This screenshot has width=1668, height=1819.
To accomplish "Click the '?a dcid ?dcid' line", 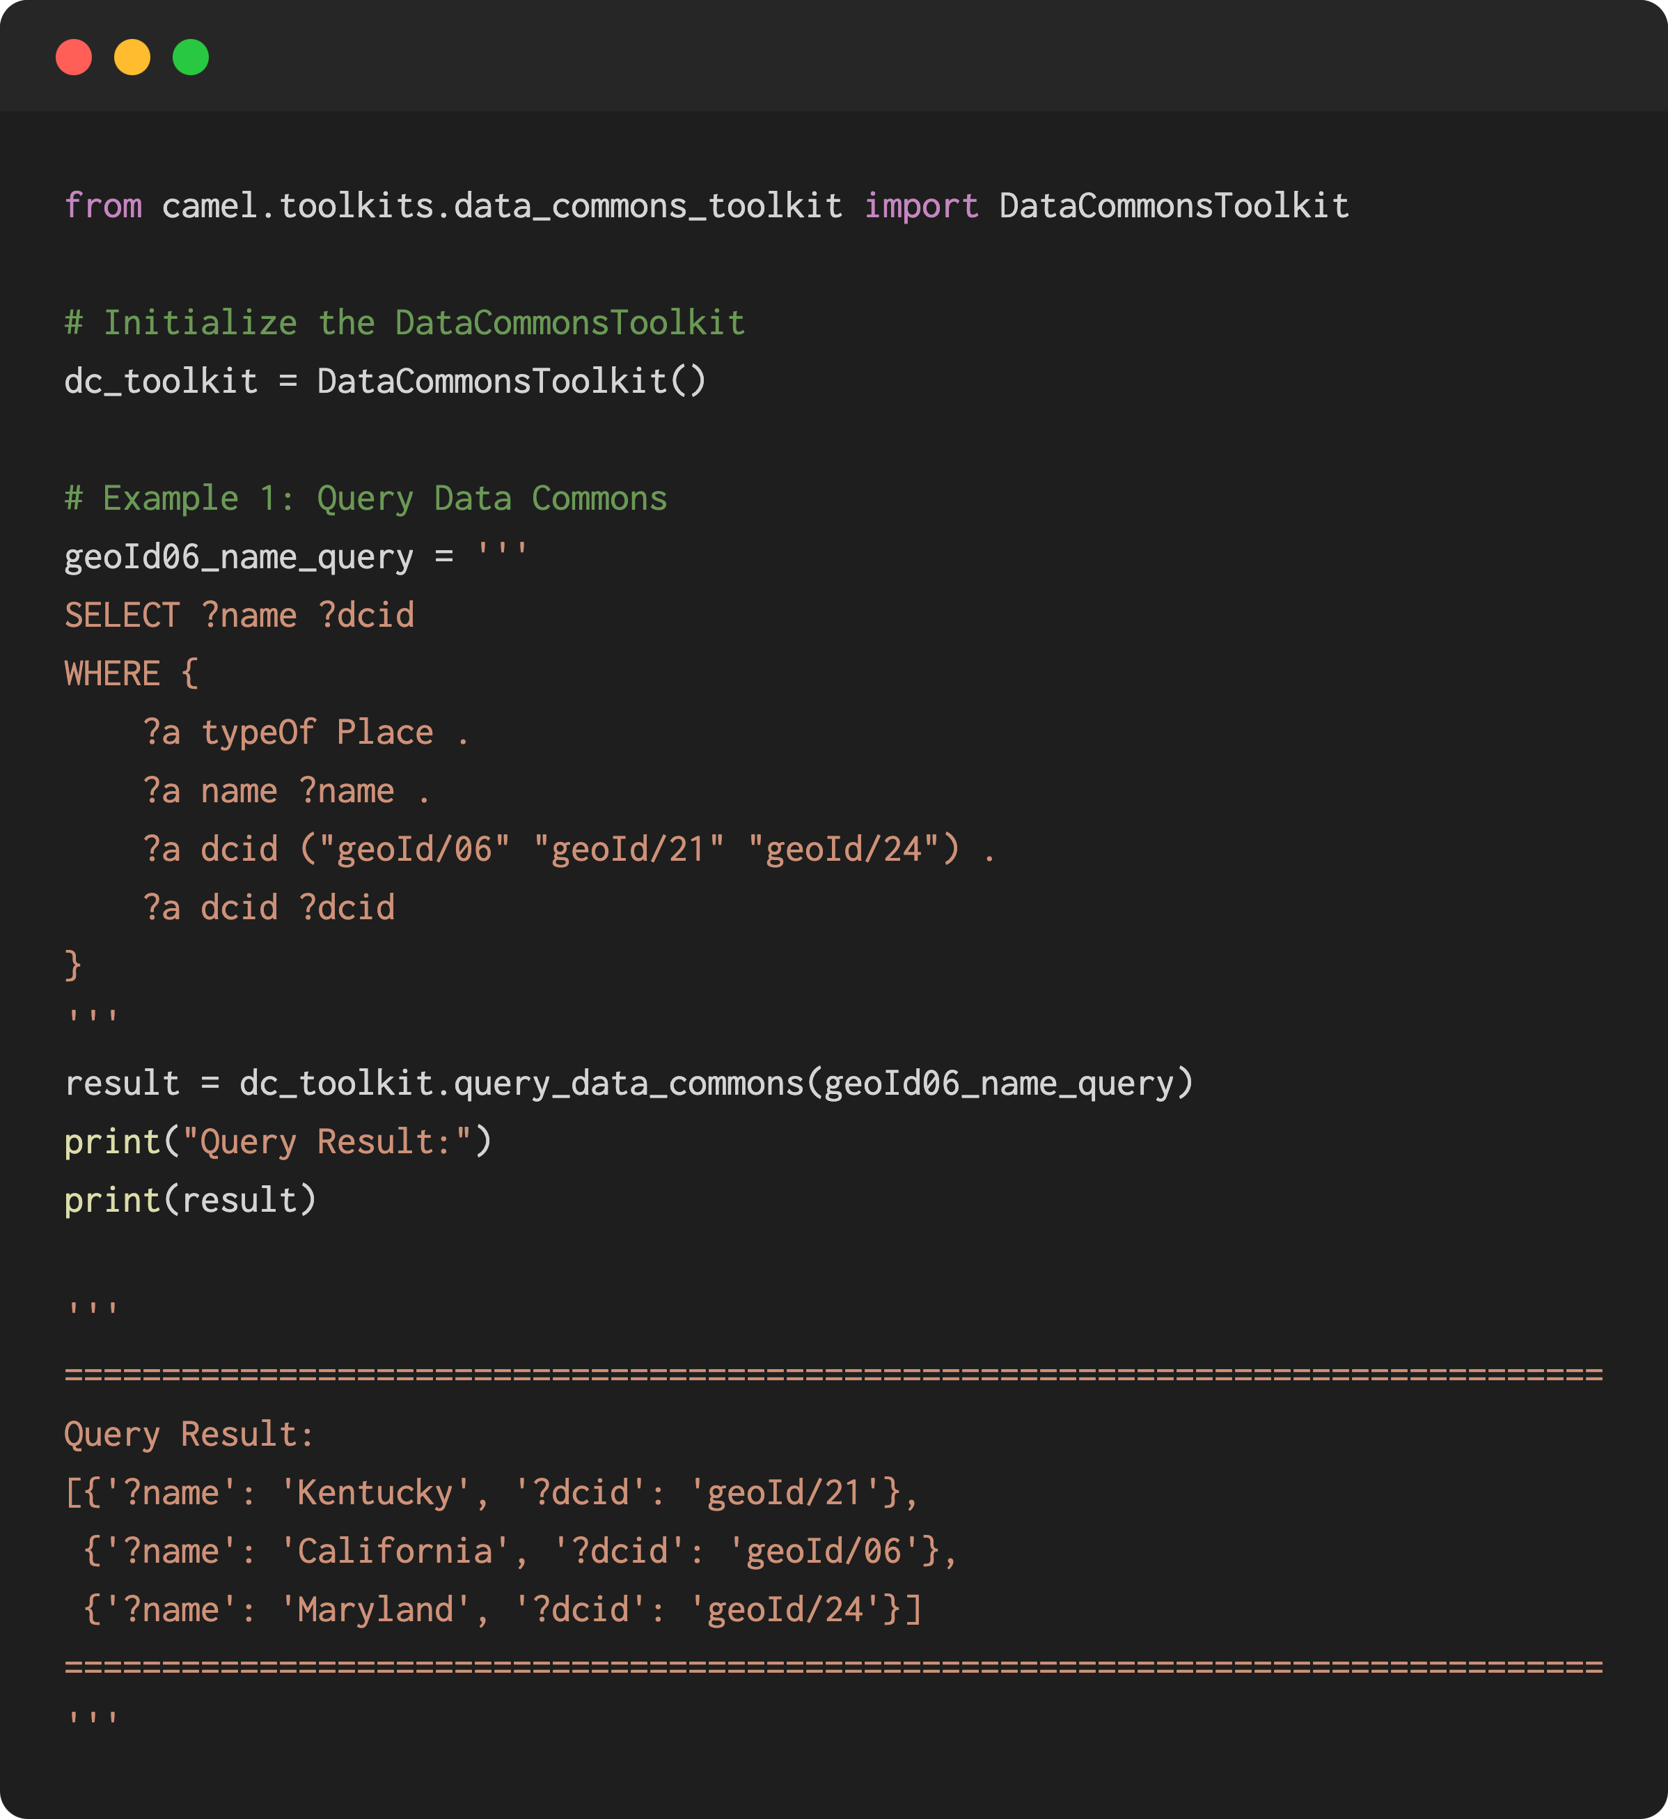I will [x=269, y=908].
